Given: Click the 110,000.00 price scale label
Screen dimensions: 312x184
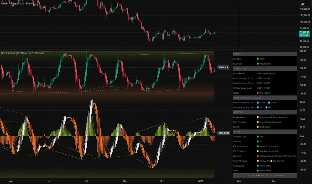Looking at the screenshot, I should (x=305, y=9).
